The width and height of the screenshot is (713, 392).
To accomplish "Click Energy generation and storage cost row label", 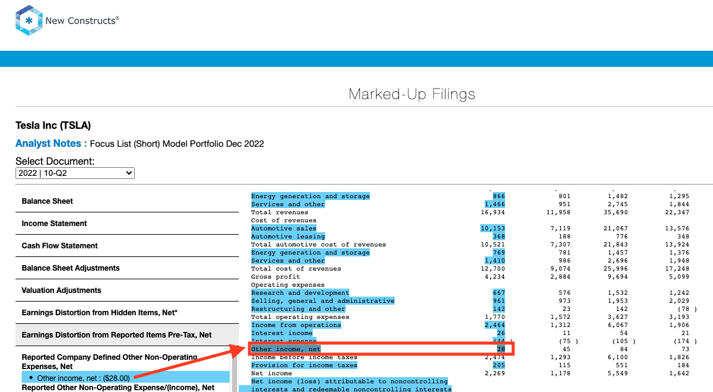I will (x=310, y=252).
